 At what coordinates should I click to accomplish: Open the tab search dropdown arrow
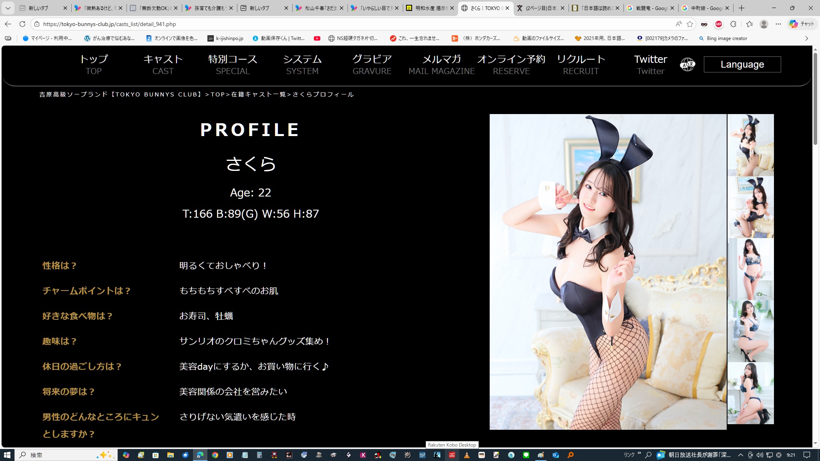pos(8,8)
